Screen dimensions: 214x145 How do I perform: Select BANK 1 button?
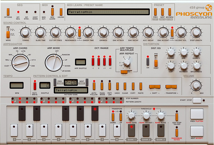point(132,130)
